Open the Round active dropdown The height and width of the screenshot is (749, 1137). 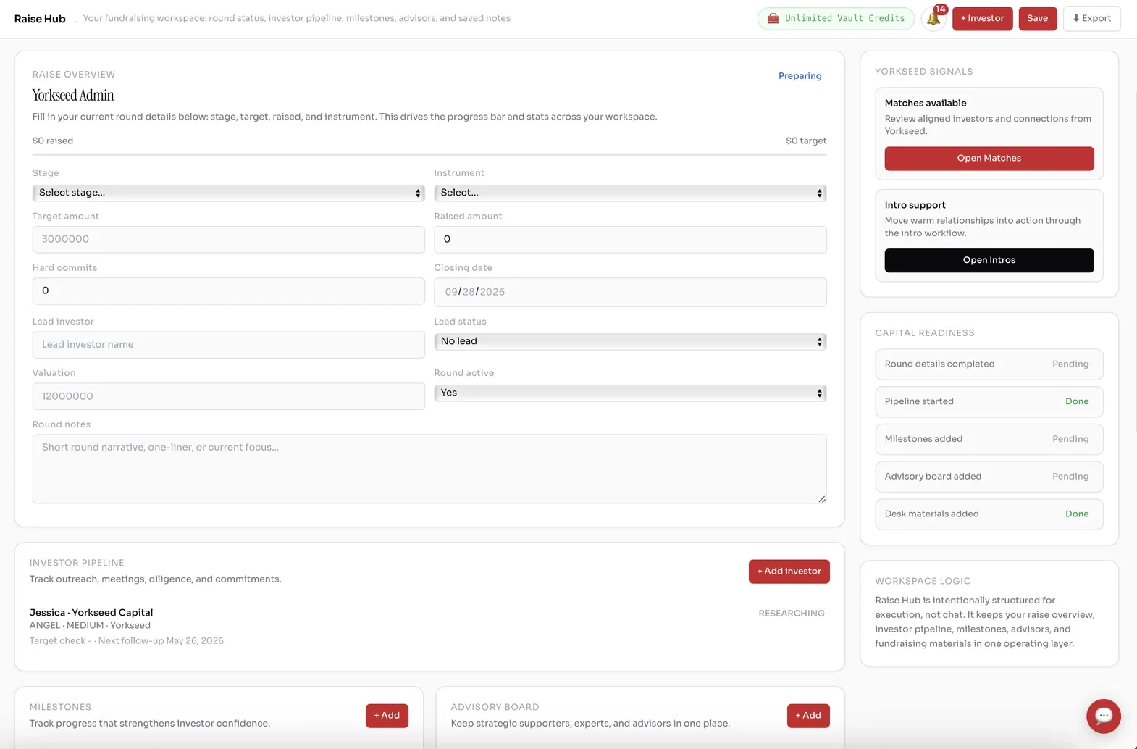pyautogui.click(x=630, y=393)
